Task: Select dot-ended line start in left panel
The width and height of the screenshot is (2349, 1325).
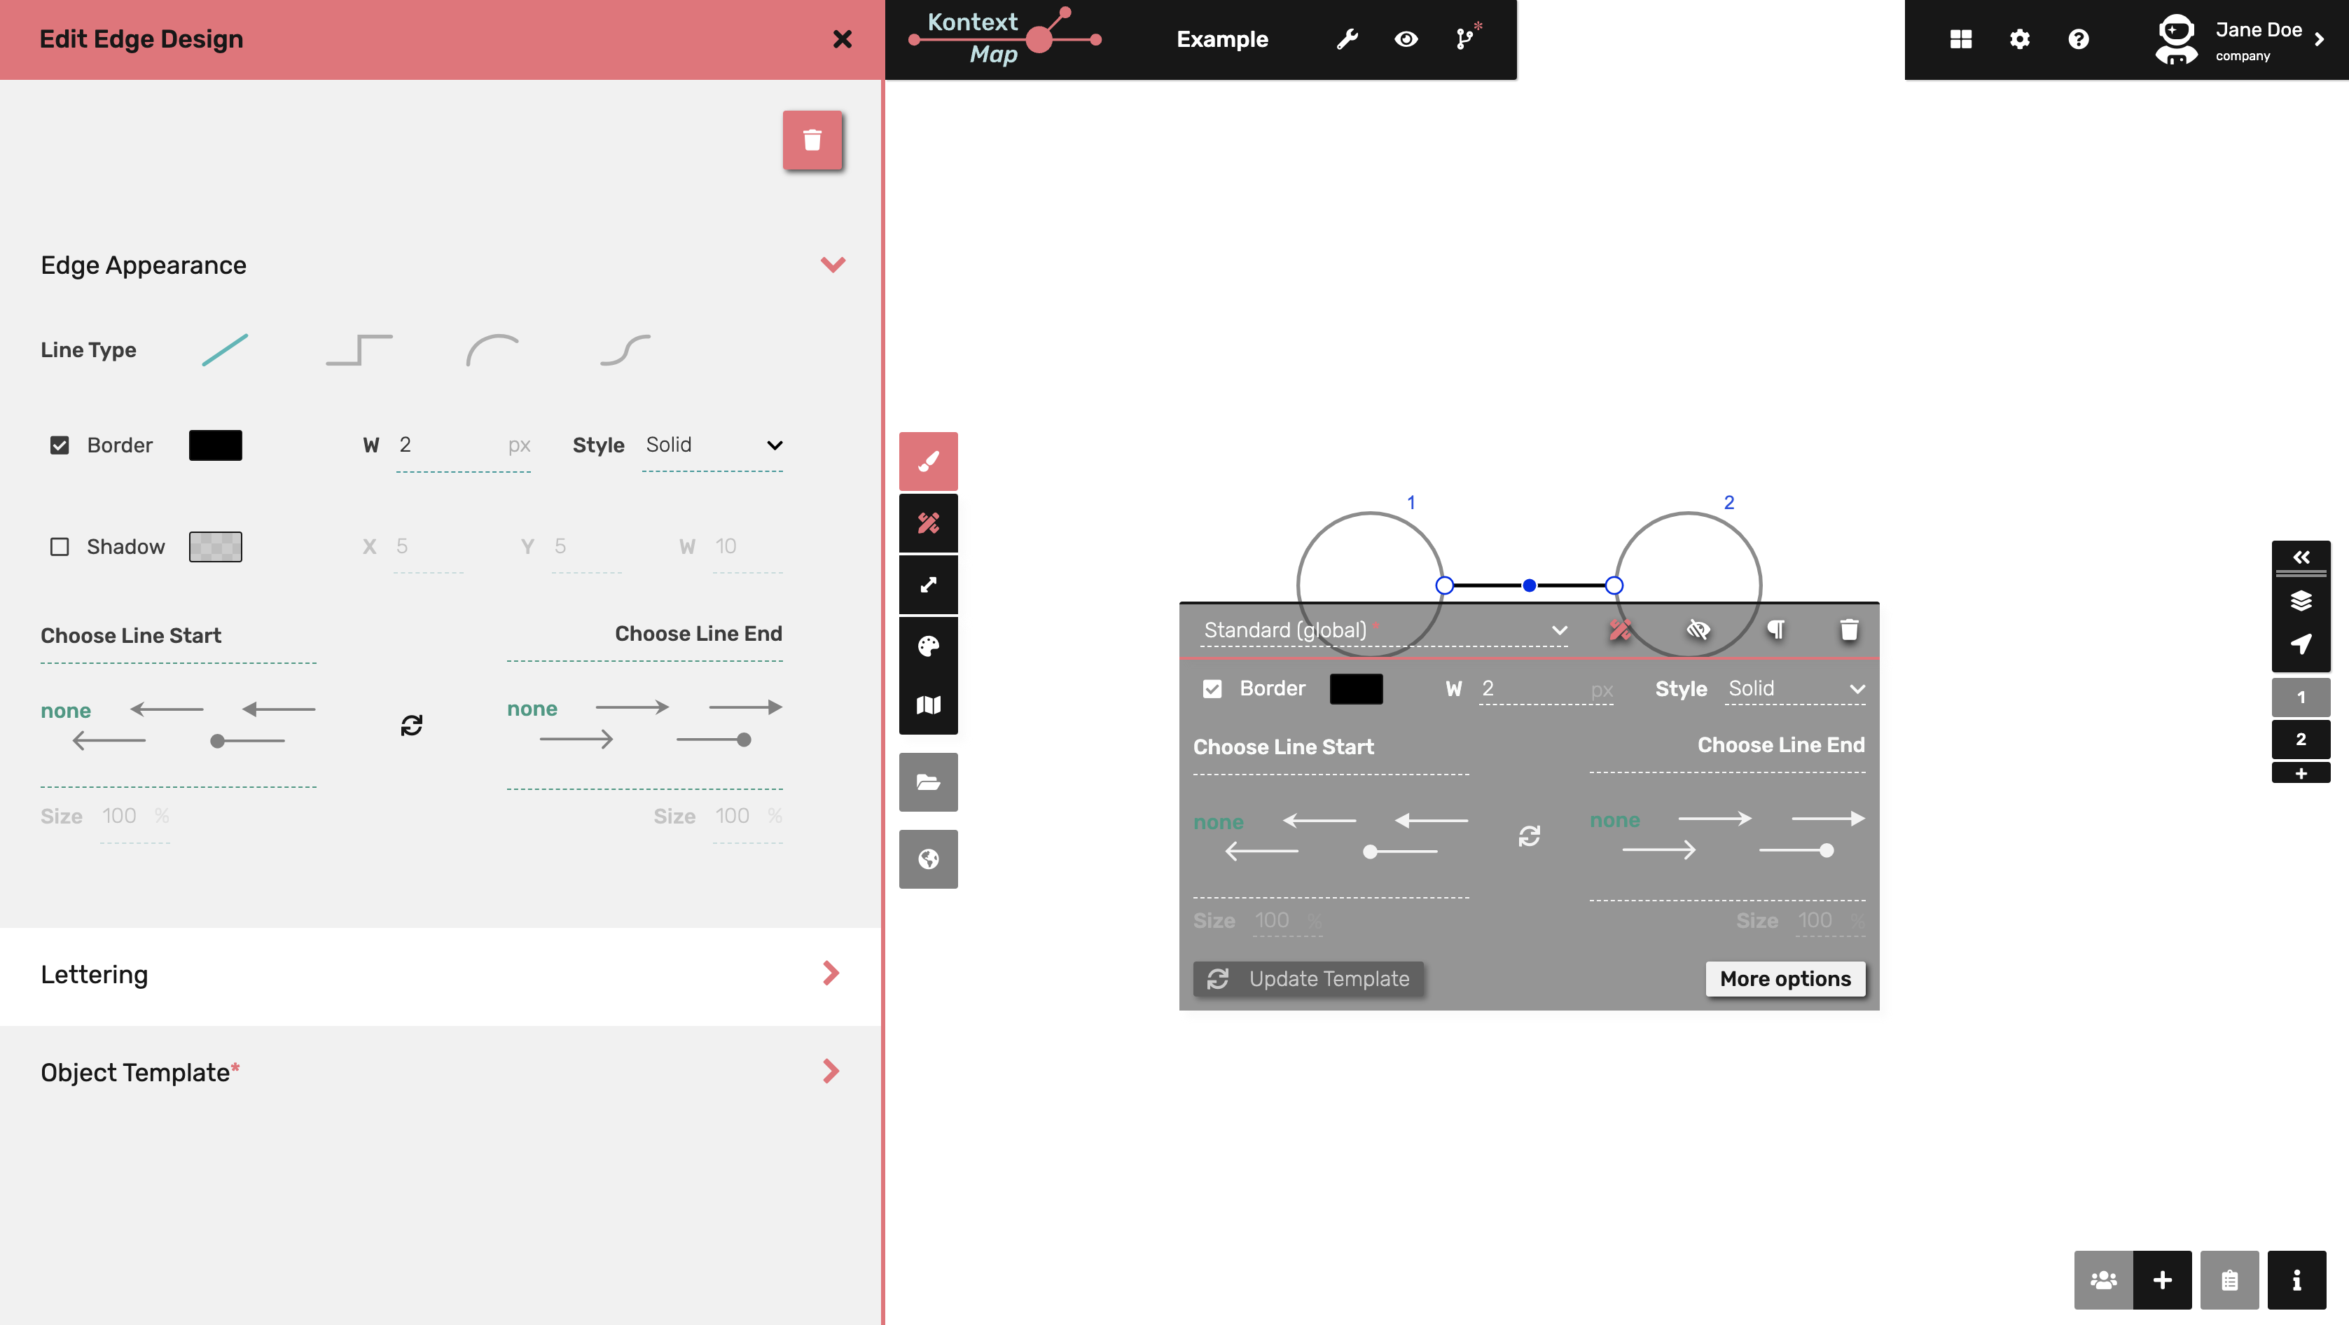Action: pos(247,742)
